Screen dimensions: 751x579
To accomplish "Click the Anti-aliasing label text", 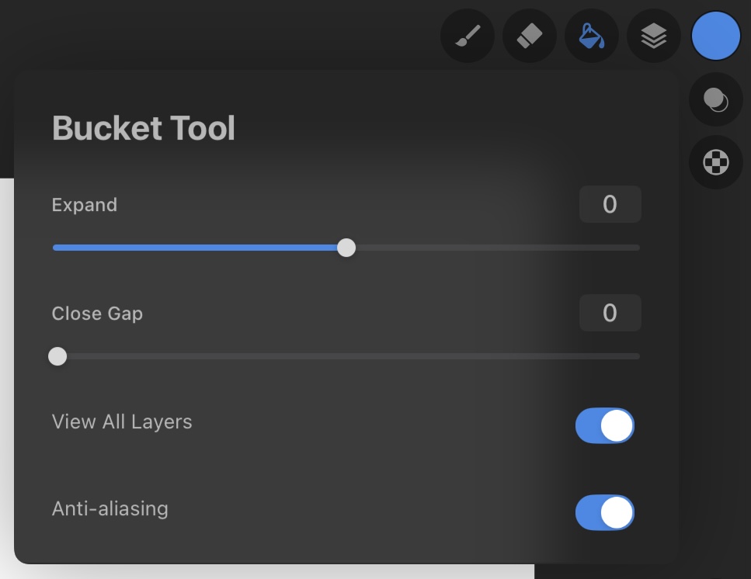I will pyautogui.click(x=110, y=508).
